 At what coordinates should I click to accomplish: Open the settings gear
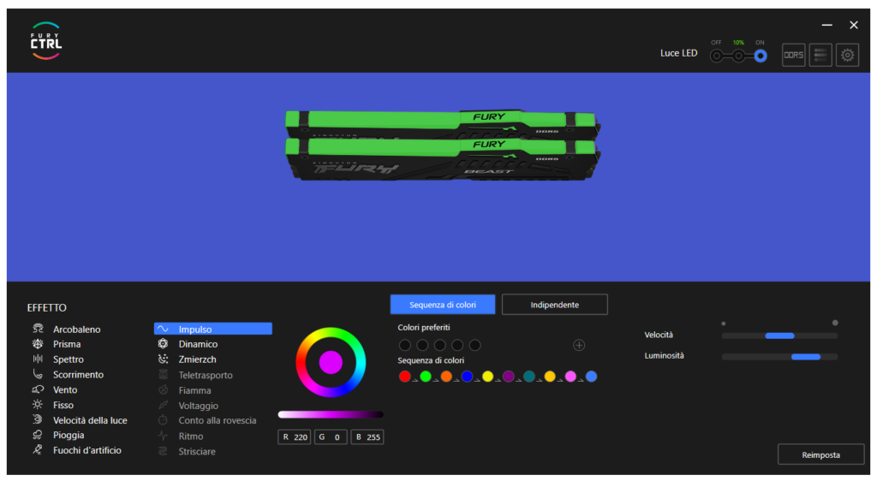[x=847, y=55]
